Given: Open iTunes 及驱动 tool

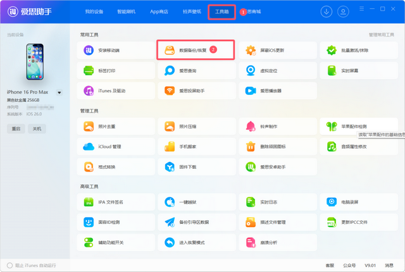Looking at the screenshot, I should (x=116, y=91).
